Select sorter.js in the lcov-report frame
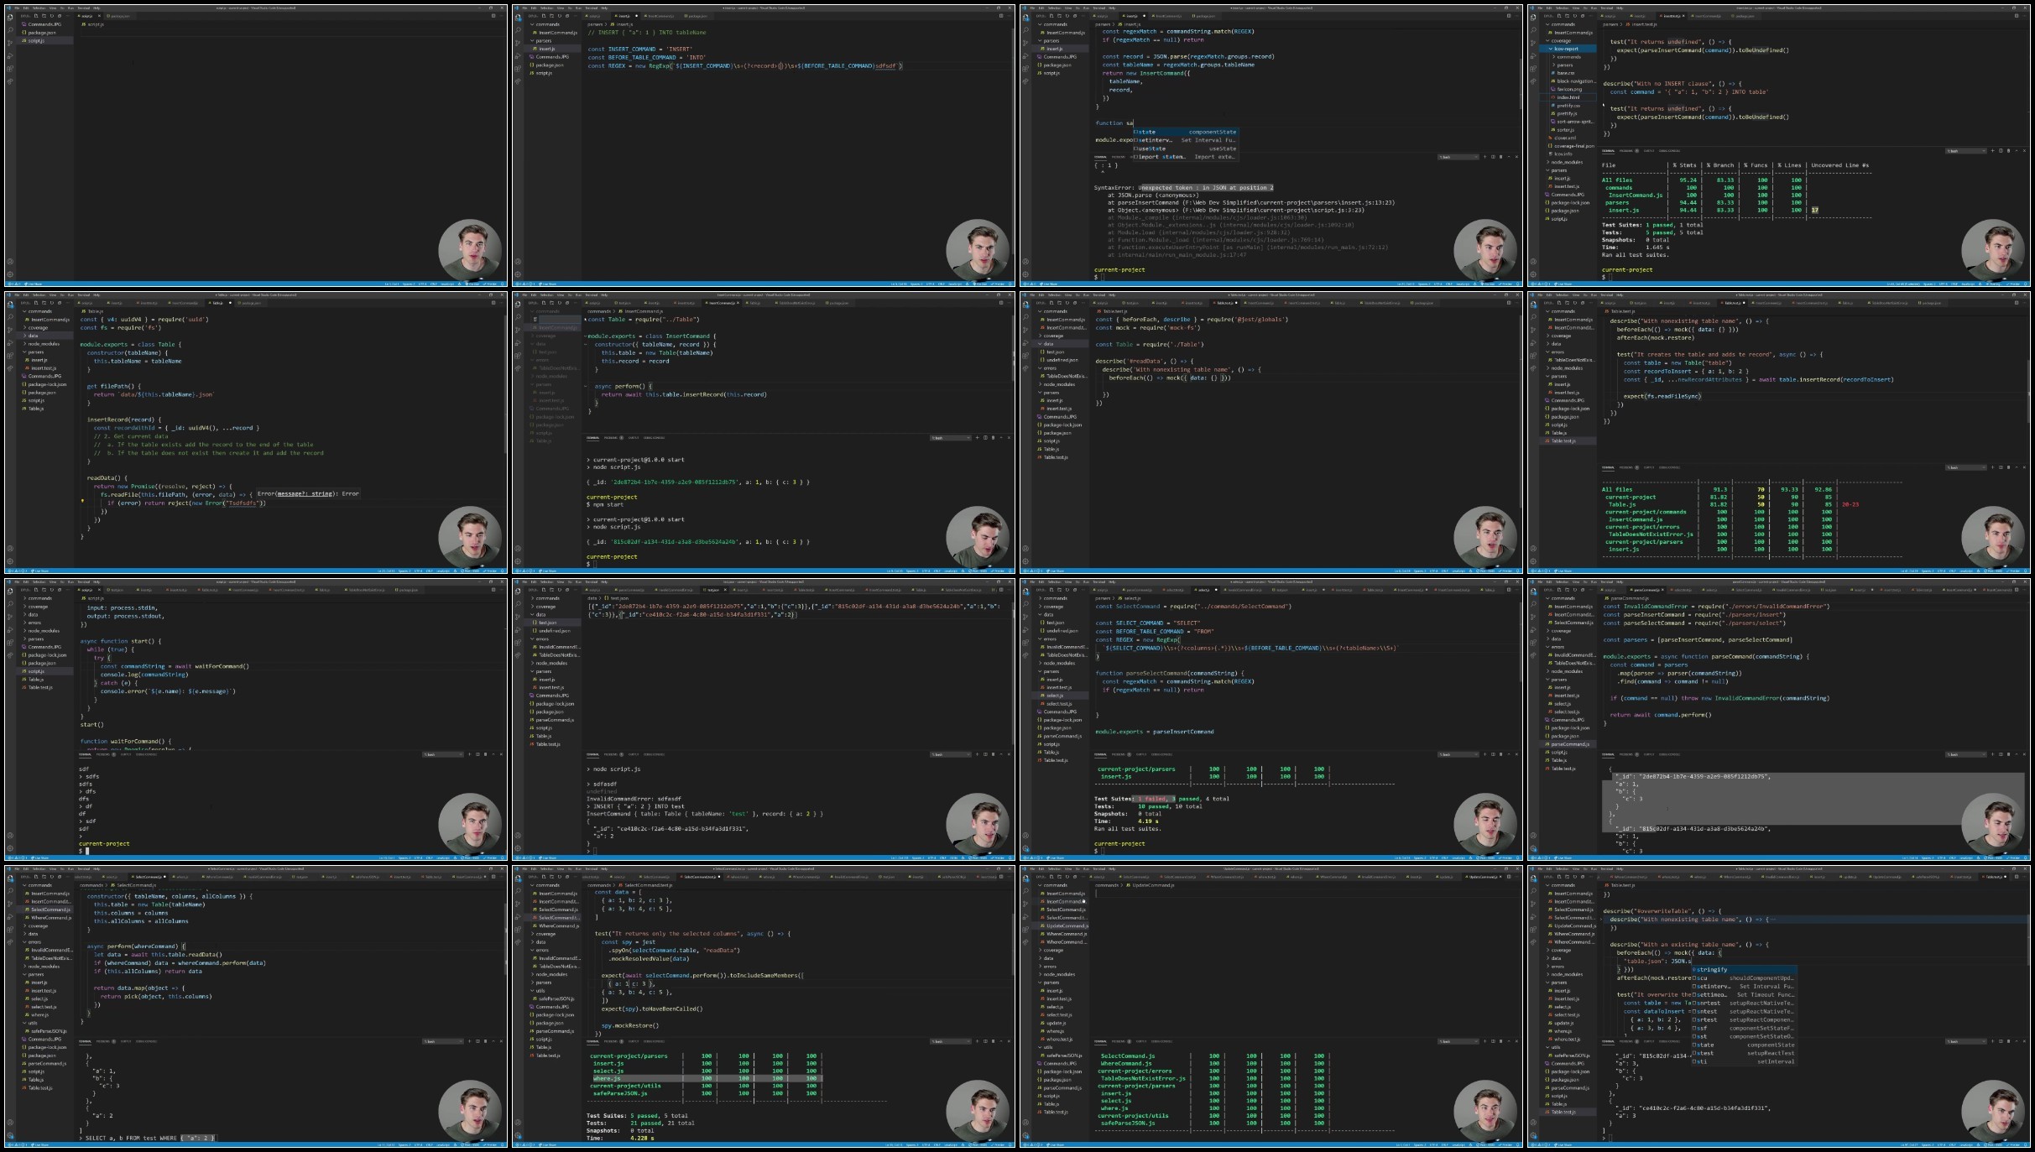The image size is (2035, 1152). 1566,130
